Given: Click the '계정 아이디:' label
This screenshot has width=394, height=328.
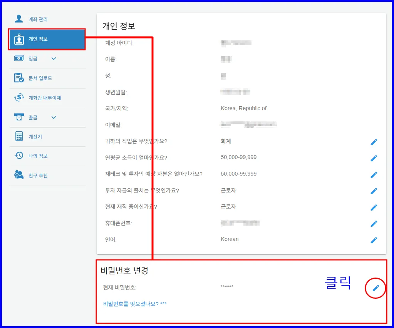Looking at the screenshot, I should click(x=119, y=43).
